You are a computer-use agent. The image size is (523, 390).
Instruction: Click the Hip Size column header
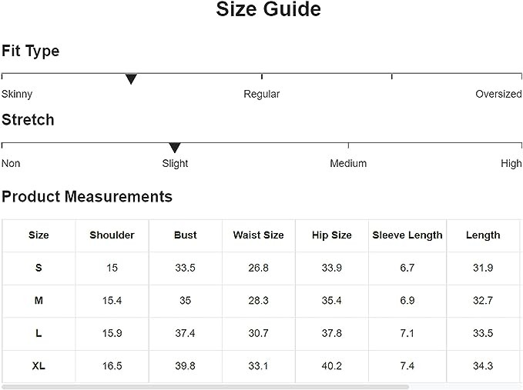pyautogui.click(x=332, y=235)
